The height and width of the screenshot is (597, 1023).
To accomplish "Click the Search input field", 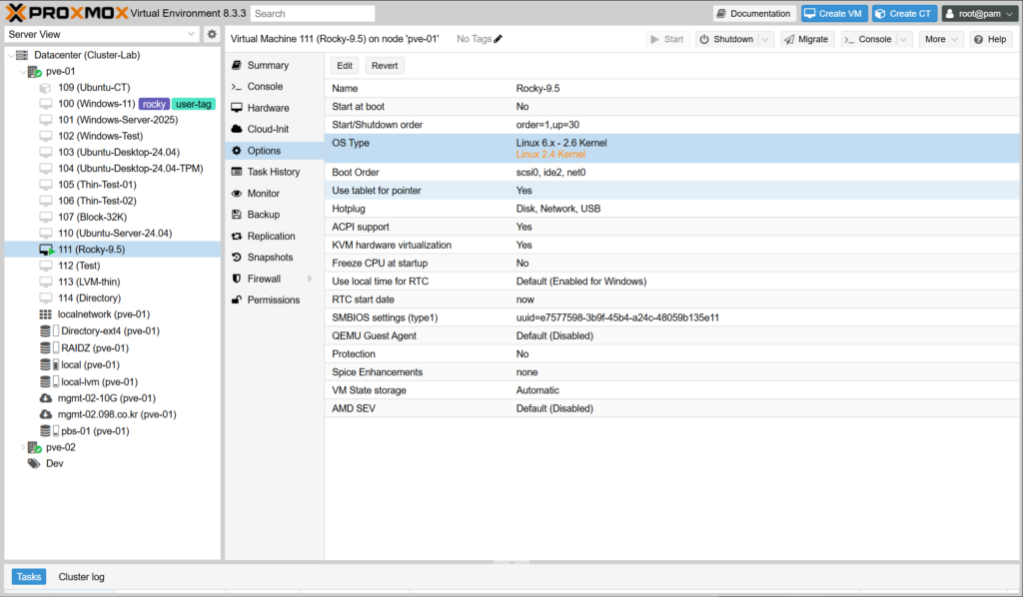I will [x=313, y=14].
